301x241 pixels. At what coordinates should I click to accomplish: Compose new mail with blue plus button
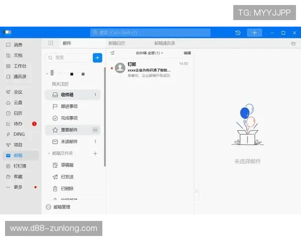click(97, 58)
